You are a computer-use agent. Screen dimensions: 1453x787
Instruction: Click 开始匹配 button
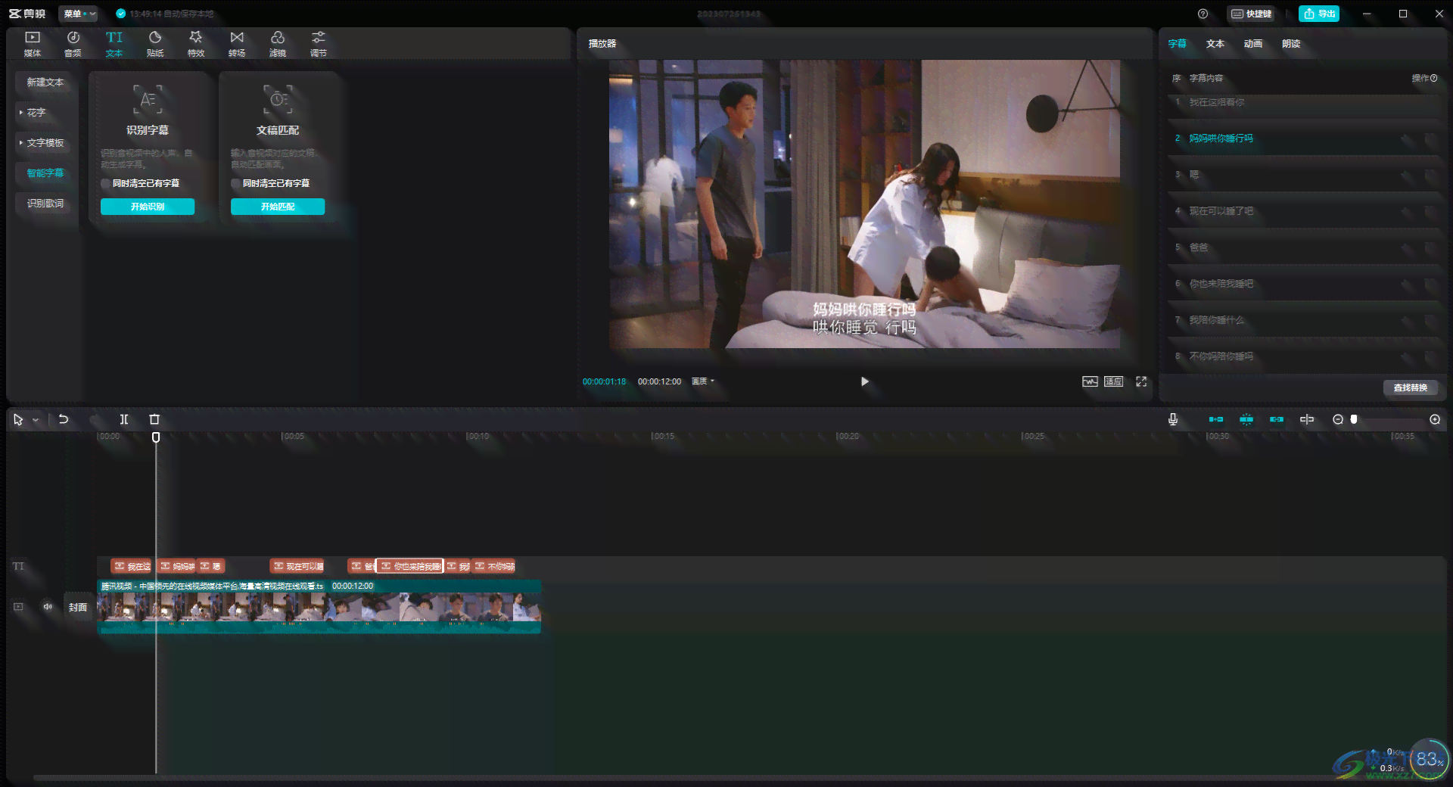point(278,207)
